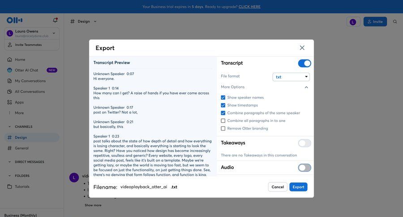The height and width of the screenshot is (217, 403).
Task: Click the General channel hash icon
Action: click(x=9, y=148)
